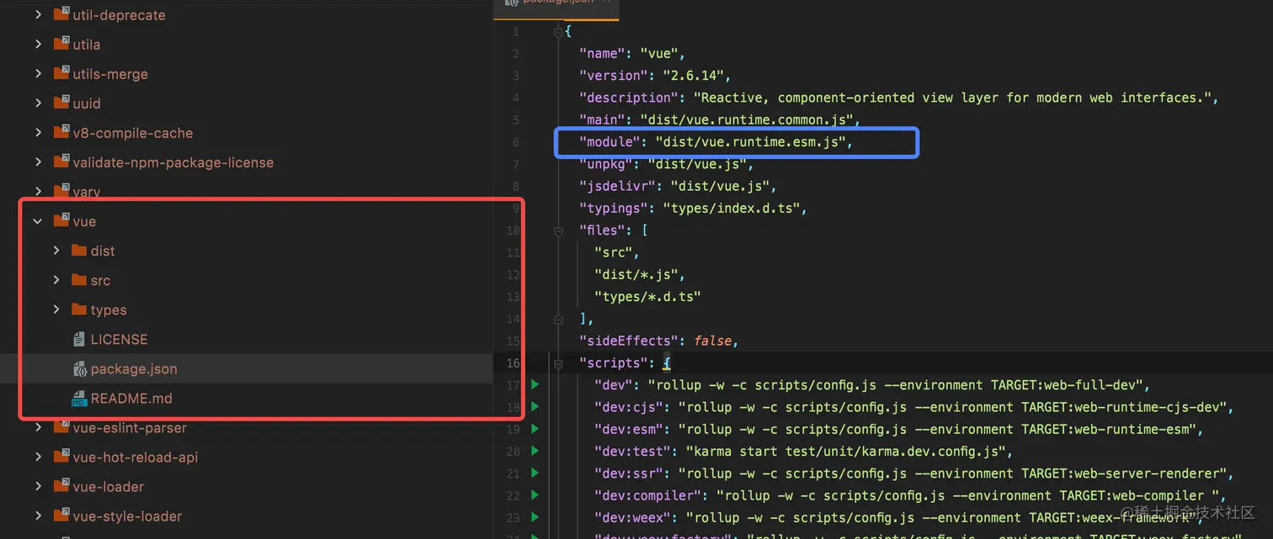Click "dist/vue.runtime.esm.js" module value

point(750,142)
